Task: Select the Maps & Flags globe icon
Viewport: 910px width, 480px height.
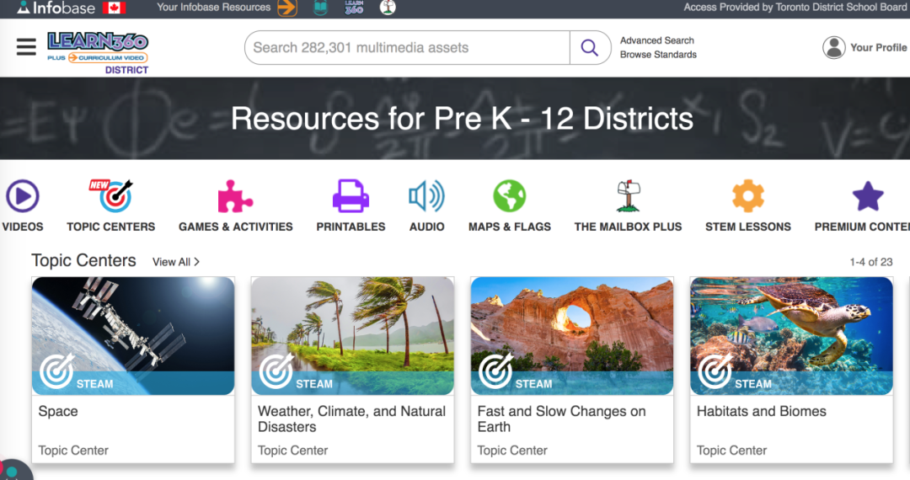Action: 509,196
